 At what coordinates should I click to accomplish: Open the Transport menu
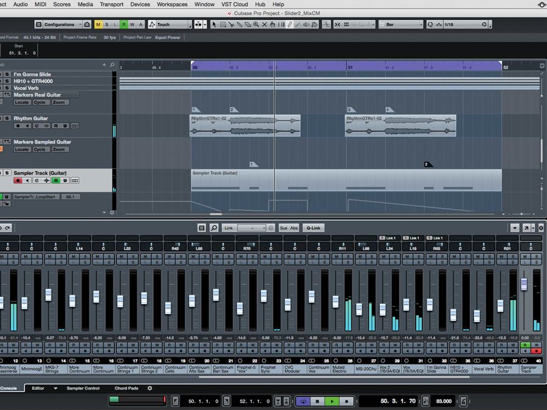[112, 4]
